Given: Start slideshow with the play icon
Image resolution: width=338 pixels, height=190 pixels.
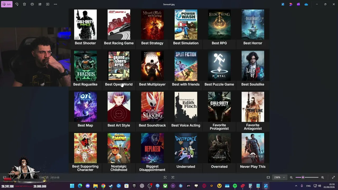Looking at the screenshot, I should pyautogui.click(x=48, y=4).
